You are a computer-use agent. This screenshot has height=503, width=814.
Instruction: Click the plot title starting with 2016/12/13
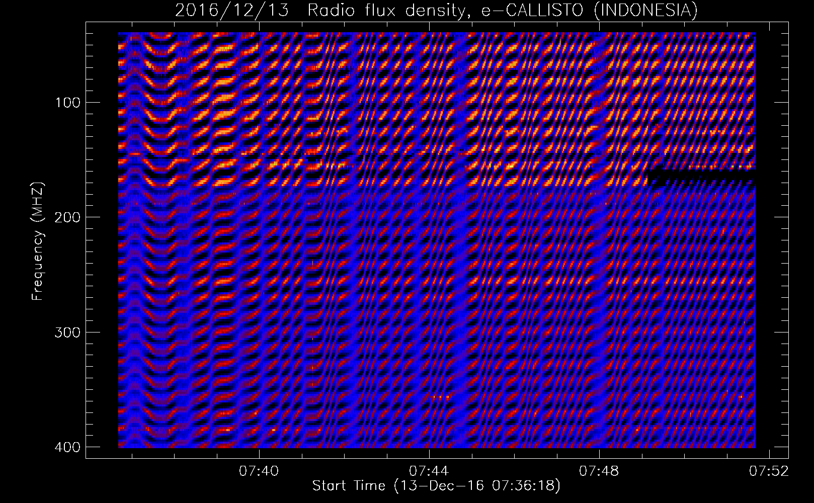point(436,10)
